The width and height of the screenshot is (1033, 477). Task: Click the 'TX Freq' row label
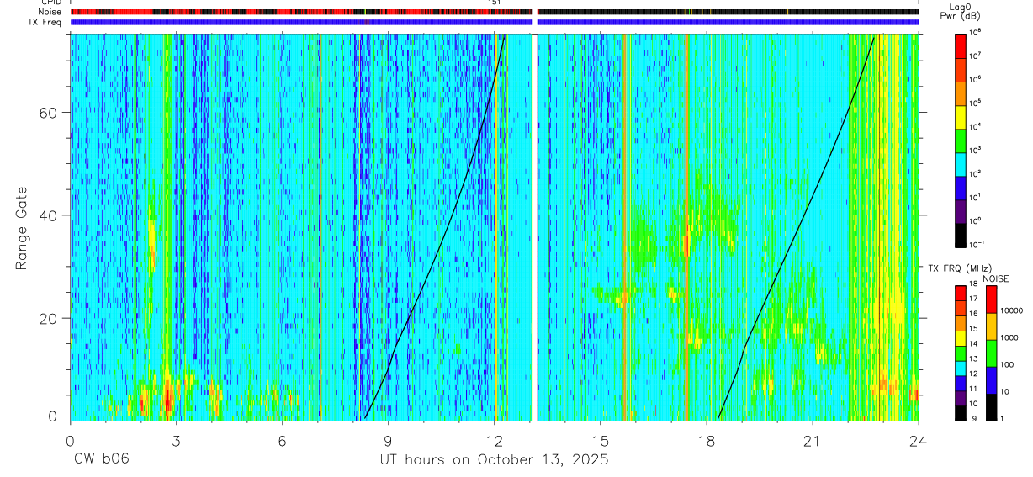[46, 22]
